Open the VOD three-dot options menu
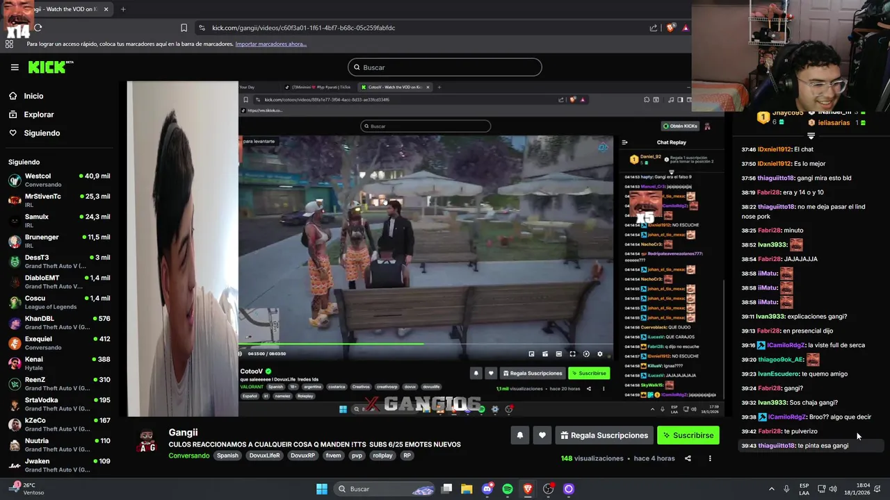The width and height of the screenshot is (890, 500). pos(710,458)
